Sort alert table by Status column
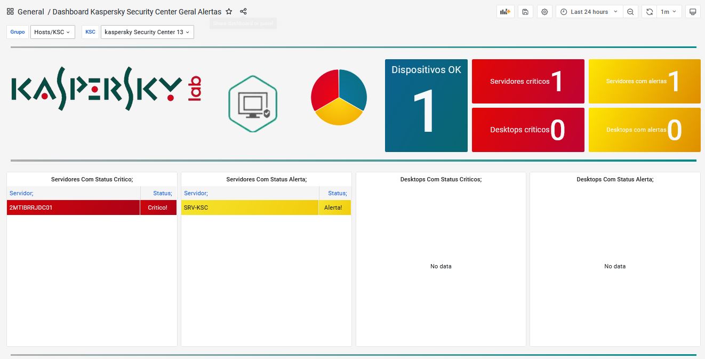The height and width of the screenshot is (359, 705). coord(335,193)
